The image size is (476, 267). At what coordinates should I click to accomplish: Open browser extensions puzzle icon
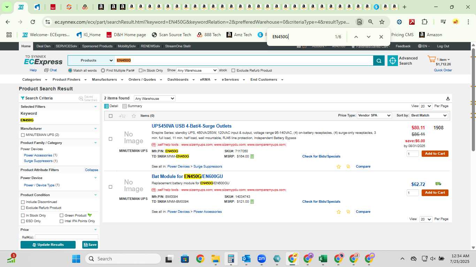point(424,22)
